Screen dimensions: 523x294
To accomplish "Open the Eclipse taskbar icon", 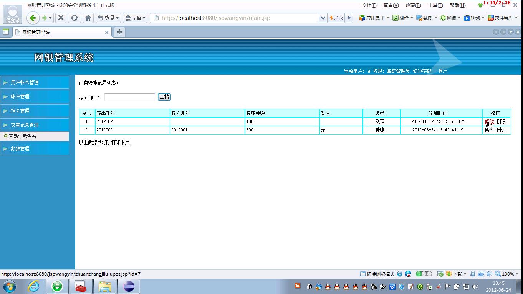I will coord(128,286).
